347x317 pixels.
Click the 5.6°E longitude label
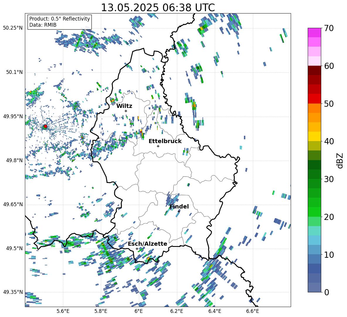tap(63, 311)
